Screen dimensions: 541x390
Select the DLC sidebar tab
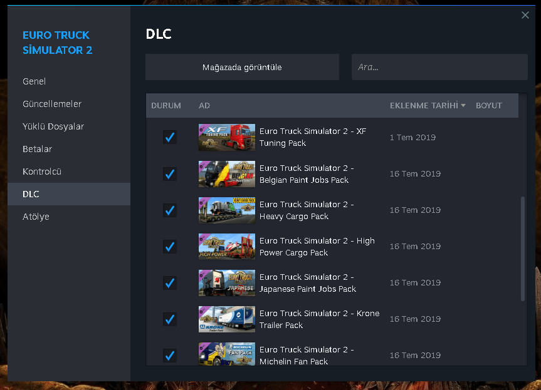69,194
